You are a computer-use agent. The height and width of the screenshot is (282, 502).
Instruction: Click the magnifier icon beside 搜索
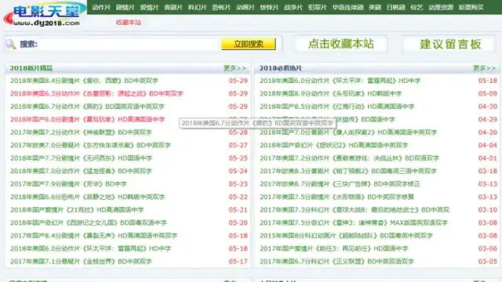(x=11, y=44)
